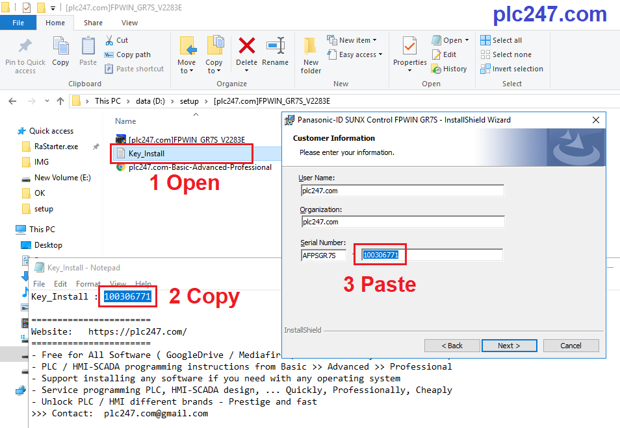Image resolution: width=620 pixels, height=428 pixels.
Task: Click Paste shortcut in ribbon
Action: pos(134,69)
